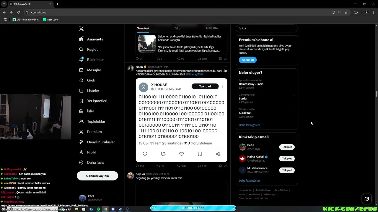Reload the page in Chrome
The height and width of the screenshot is (212, 378).
[x=18, y=12]
